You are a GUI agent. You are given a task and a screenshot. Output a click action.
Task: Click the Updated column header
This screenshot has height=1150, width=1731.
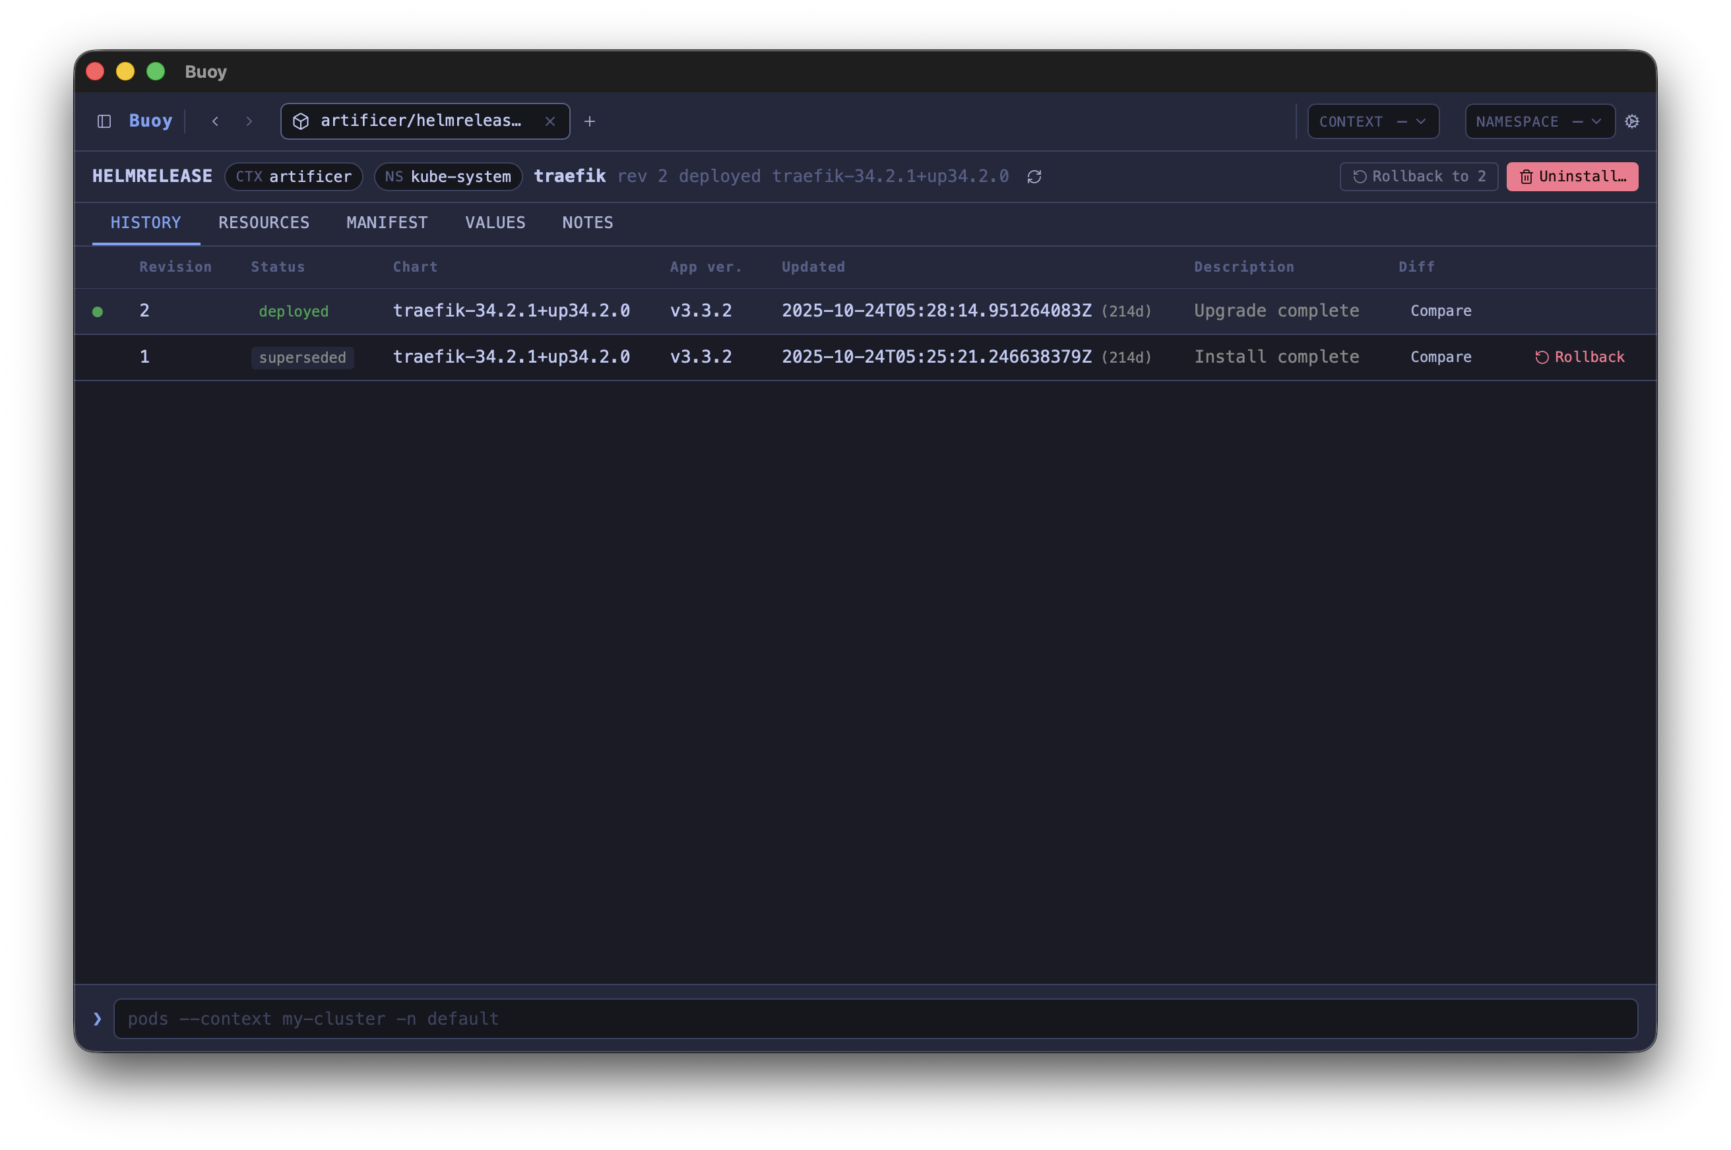coord(813,267)
